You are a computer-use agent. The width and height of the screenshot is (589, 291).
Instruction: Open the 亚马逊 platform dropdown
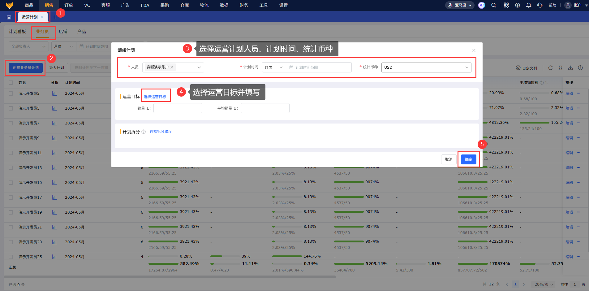(460, 5)
